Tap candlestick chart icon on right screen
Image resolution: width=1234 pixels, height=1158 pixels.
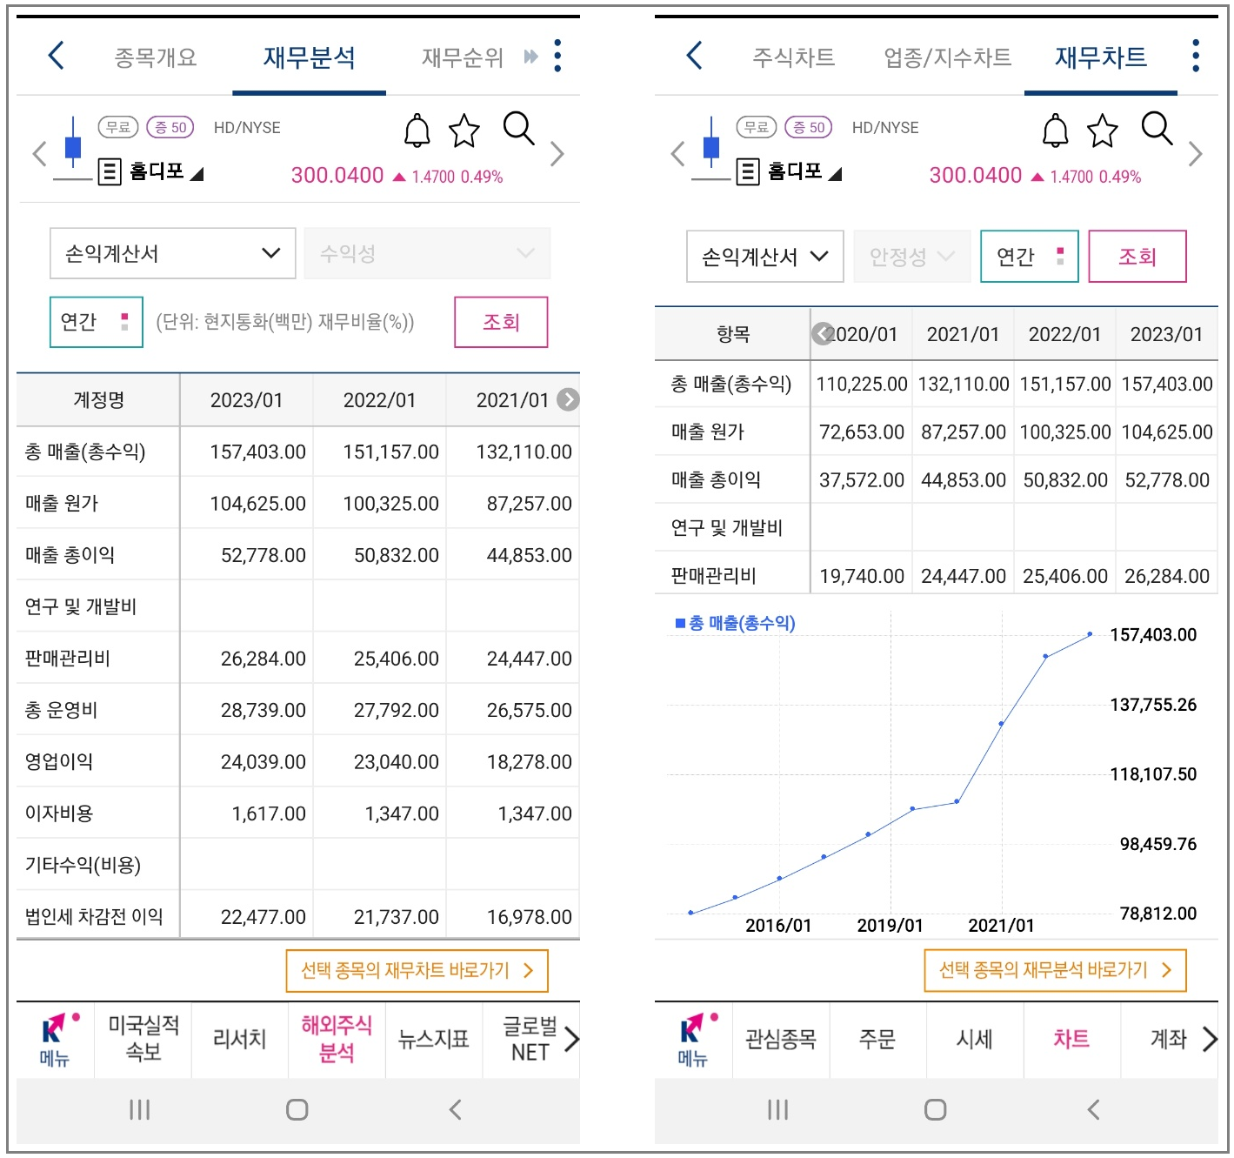tap(711, 146)
